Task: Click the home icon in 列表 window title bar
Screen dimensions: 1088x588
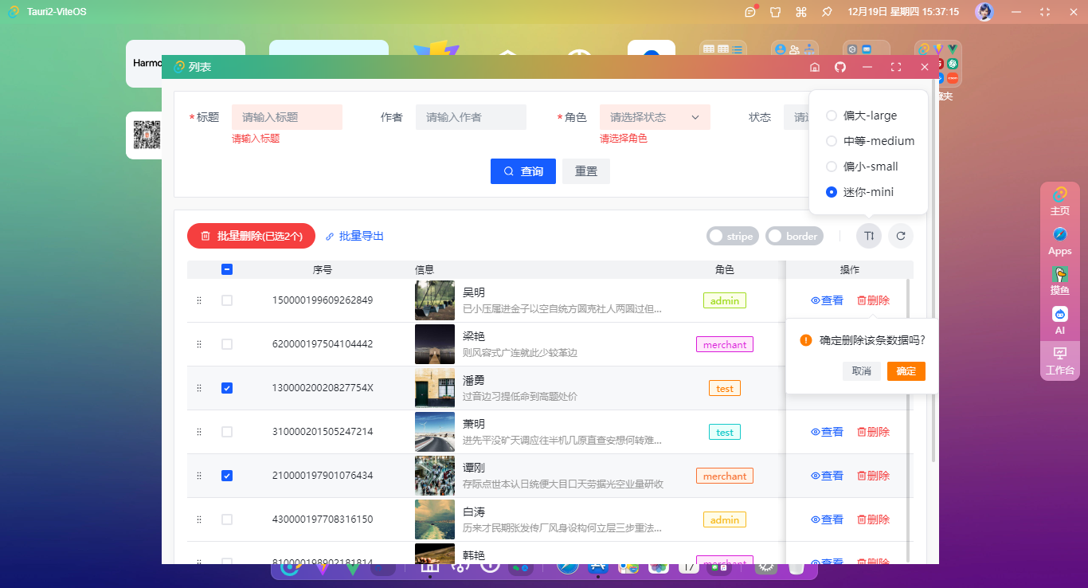Action: pyautogui.click(x=815, y=67)
